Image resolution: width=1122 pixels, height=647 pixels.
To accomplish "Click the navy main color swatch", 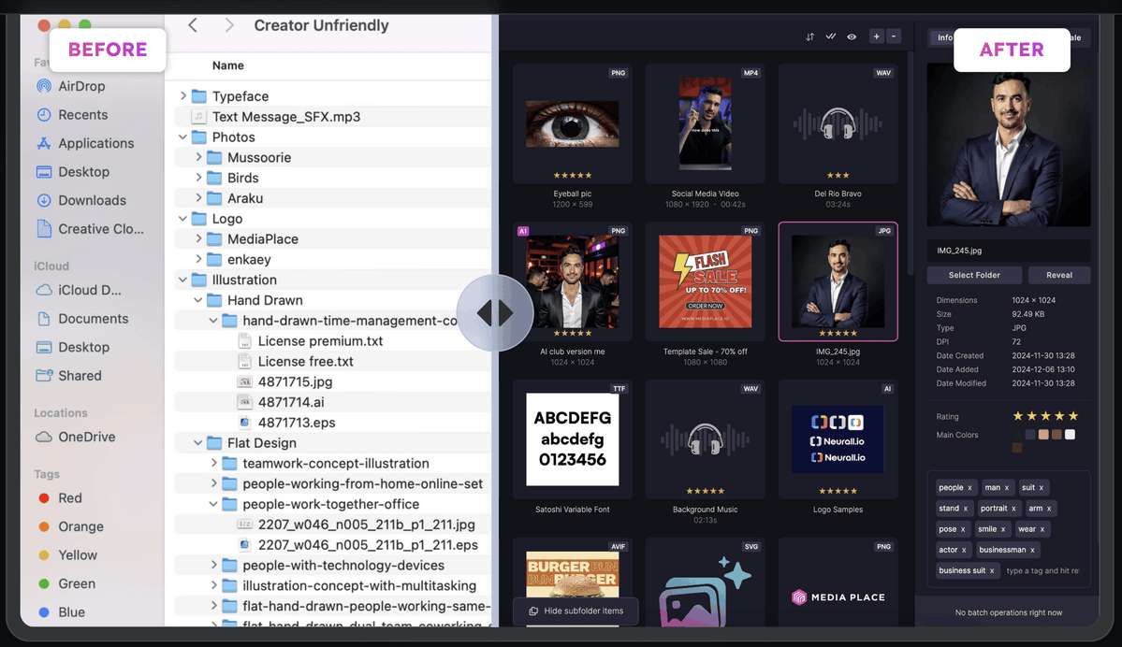I will click(x=1030, y=435).
